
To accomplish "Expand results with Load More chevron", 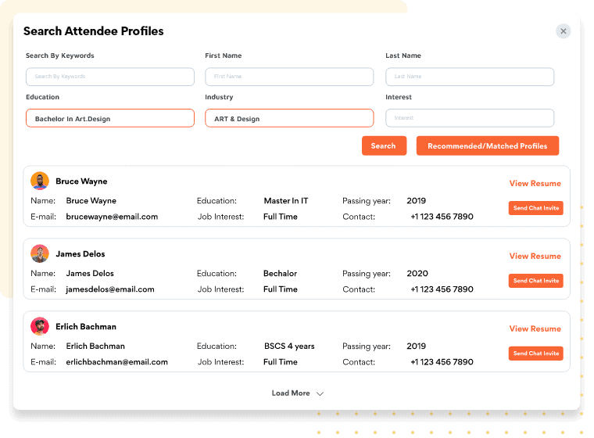I will coord(320,393).
